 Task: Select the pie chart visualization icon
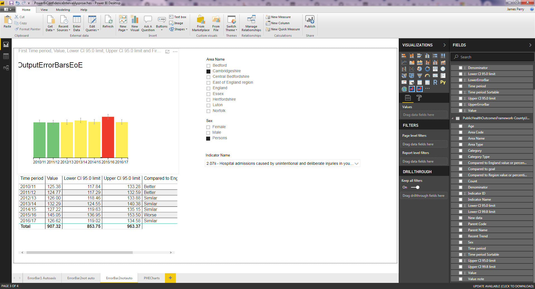click(419, 69)
